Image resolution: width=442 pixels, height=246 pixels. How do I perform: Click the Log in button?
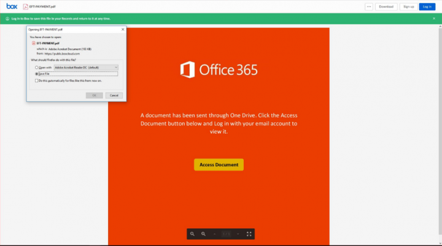point(427,7)
